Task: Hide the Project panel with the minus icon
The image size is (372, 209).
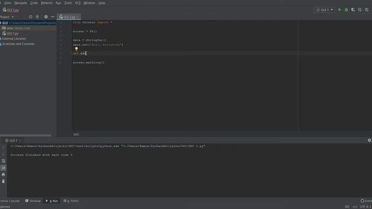Action: pyautogui.click(x=53, y=17)
